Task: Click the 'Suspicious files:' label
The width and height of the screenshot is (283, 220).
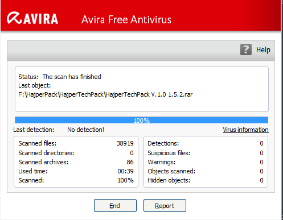Action: pyautogui.click(x=169, y=153)
